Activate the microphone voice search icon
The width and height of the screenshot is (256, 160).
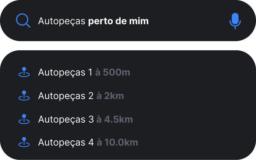pos(235,21)
